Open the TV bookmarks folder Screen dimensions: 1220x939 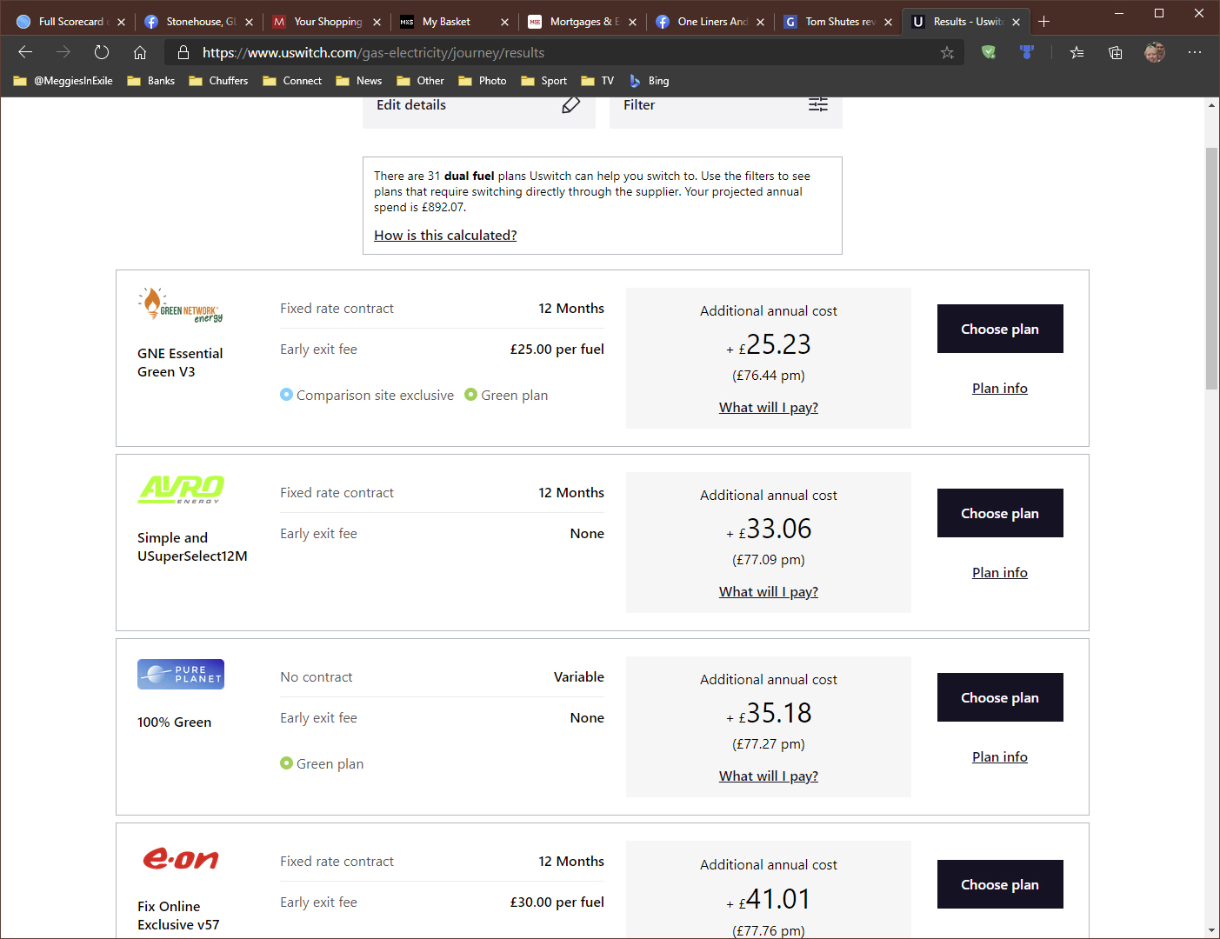[x=597, y=81]
